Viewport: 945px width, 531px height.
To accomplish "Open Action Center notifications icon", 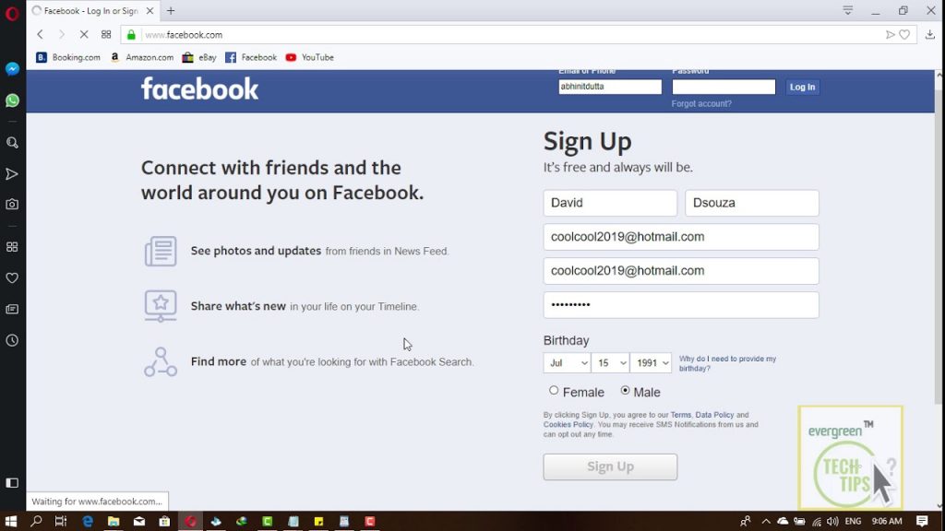I will tap(922, 522).
